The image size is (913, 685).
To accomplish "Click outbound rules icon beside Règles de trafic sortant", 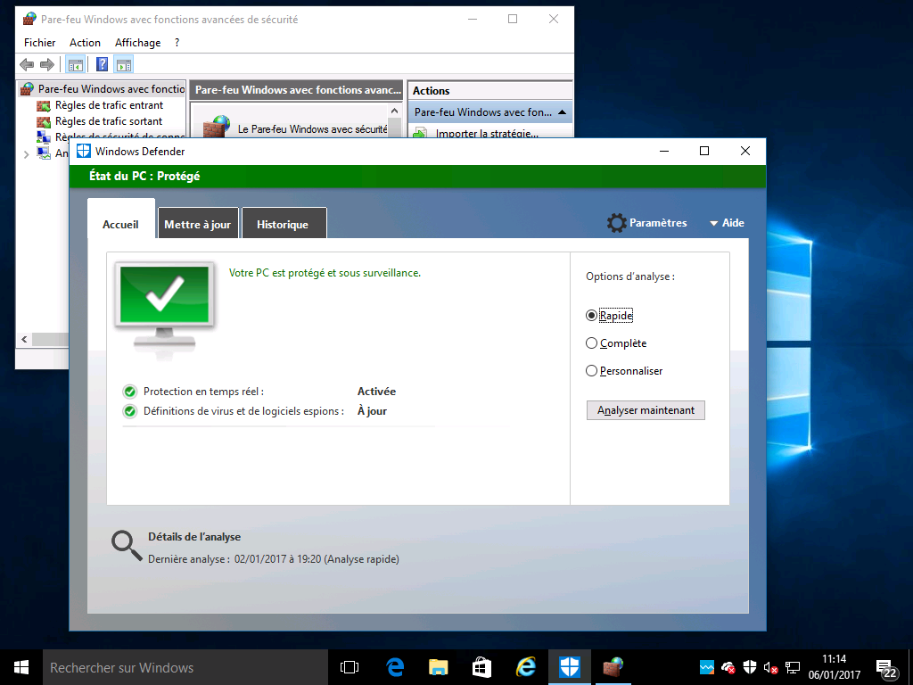I will click(x=44, y=121).
